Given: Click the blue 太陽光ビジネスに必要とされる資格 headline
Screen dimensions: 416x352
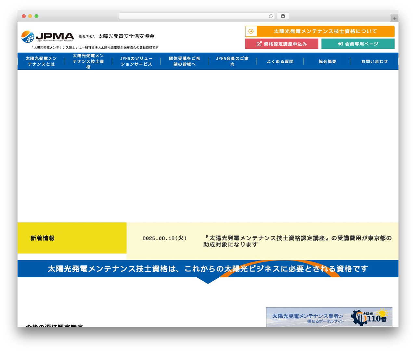Looking at the screenshot, I should tap(208, 269).
